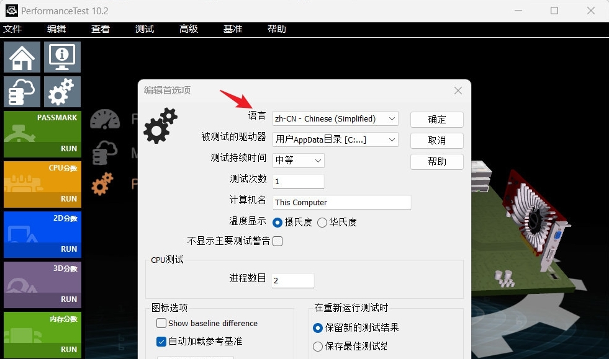Open the 测试 menu
Image resolution: width=609 pixels, height=359 pixels.
(145, 29)
